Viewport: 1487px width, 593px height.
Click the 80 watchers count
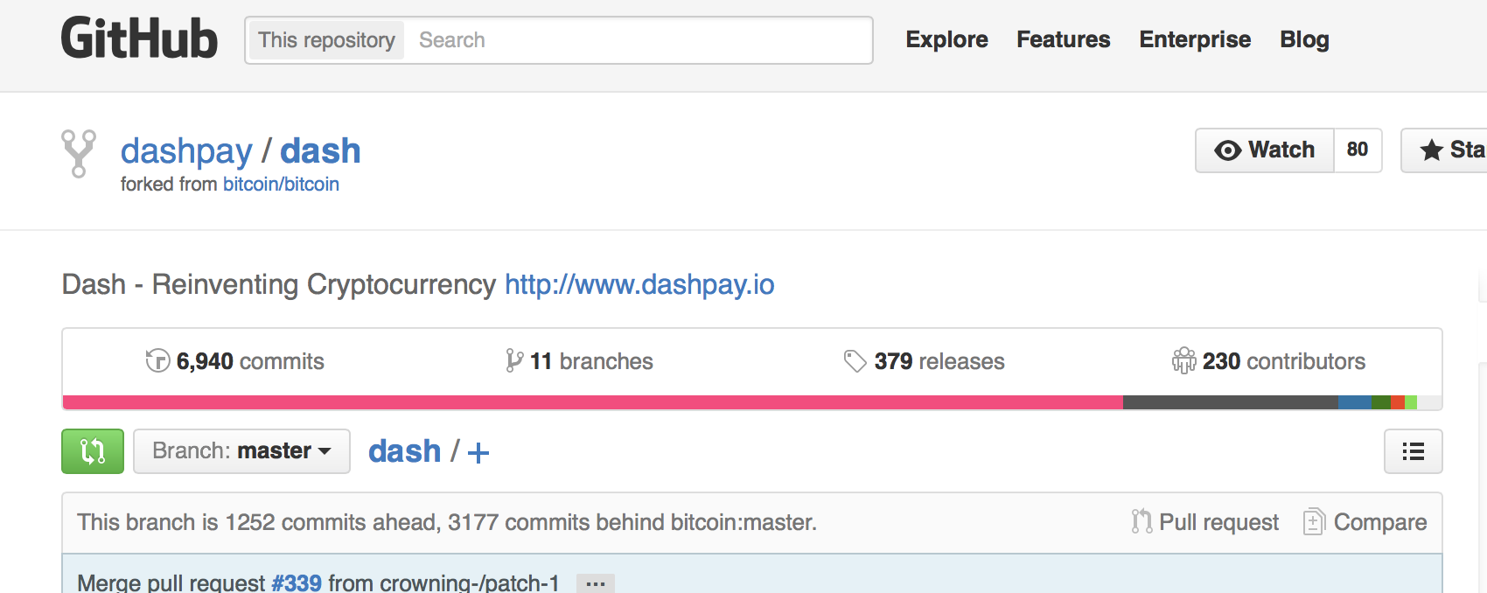[1358, 150]
